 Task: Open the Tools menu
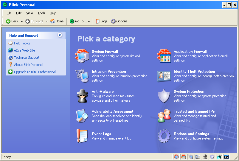(x=41, y=13)
